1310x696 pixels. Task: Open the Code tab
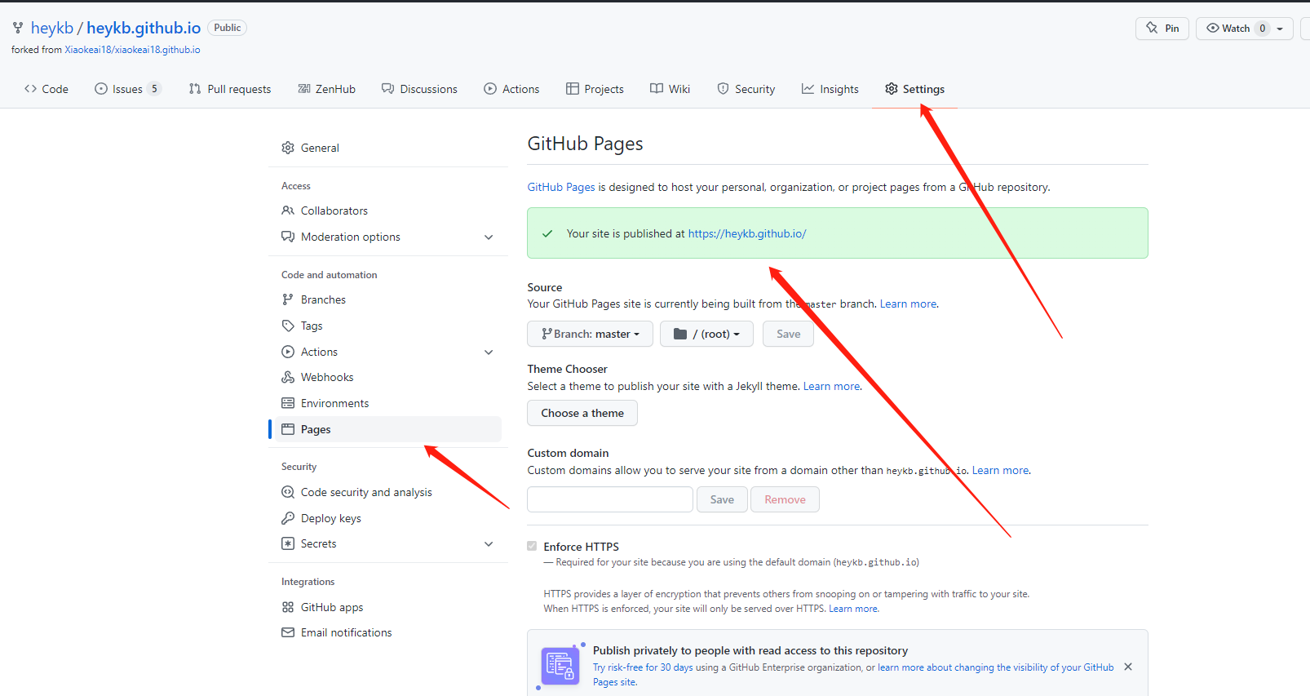point(46,89)
